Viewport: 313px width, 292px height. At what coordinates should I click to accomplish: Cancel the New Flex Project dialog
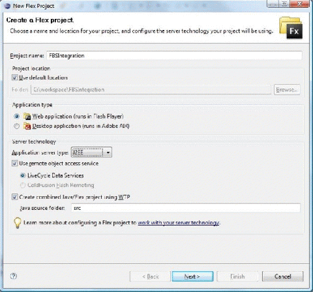coord(283,276)
